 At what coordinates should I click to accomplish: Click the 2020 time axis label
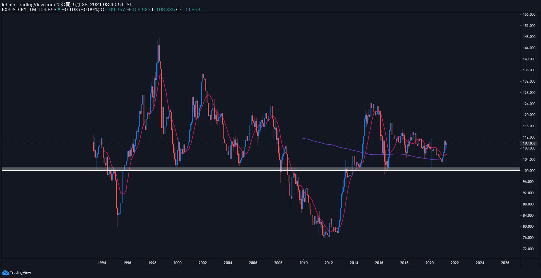click(x=429, y=263)
